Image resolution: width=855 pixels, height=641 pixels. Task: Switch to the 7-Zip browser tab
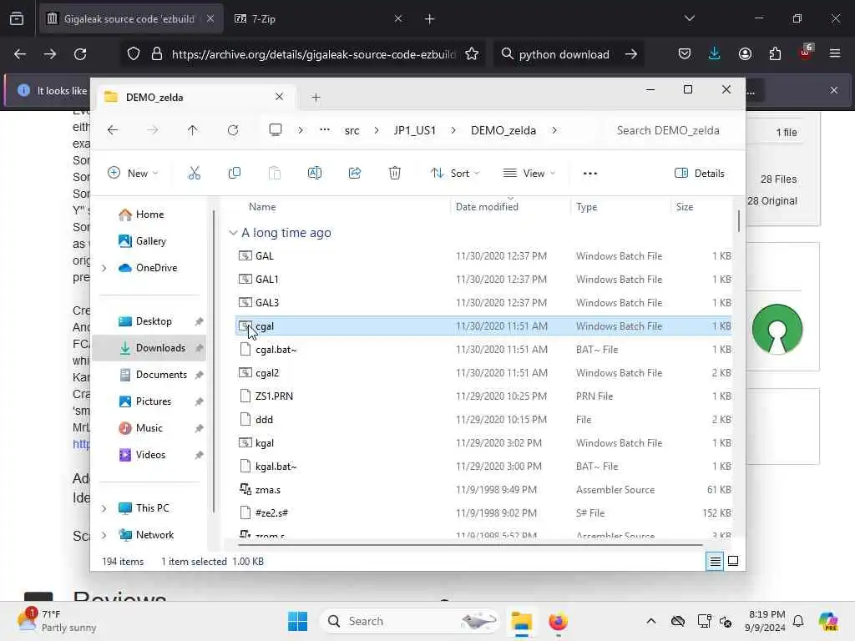pyautogui.click(x=319, y=18)
